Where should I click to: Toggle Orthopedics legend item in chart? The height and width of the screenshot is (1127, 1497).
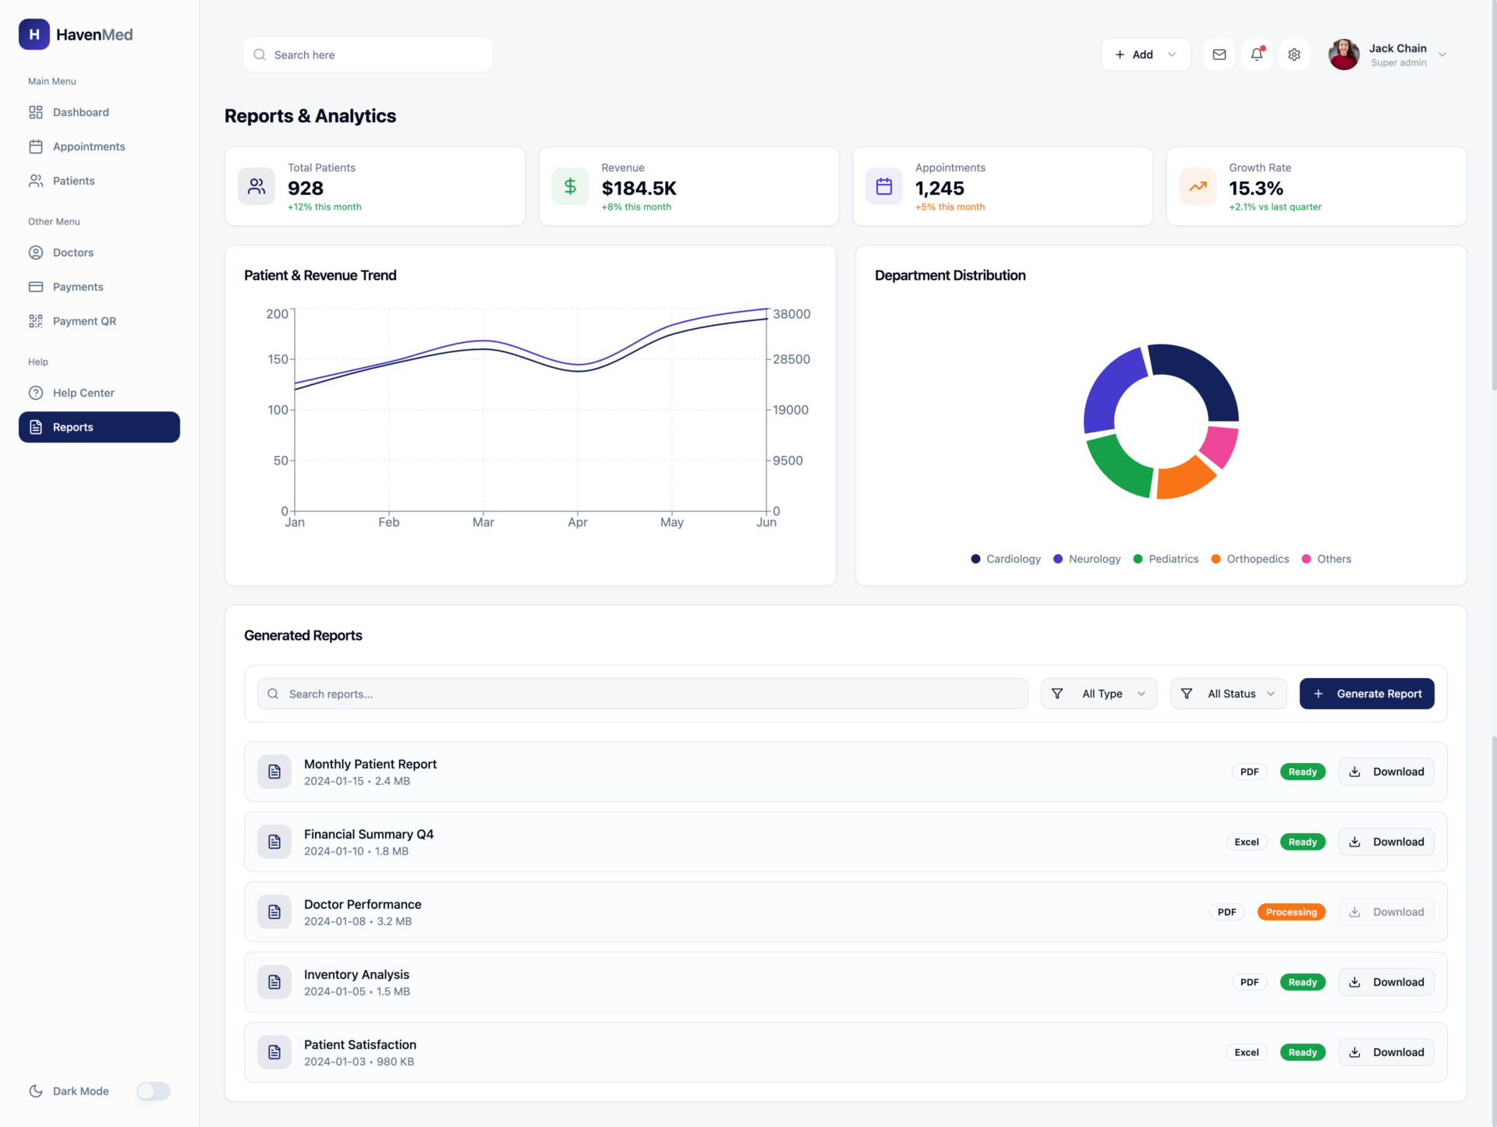point(1250,559)
